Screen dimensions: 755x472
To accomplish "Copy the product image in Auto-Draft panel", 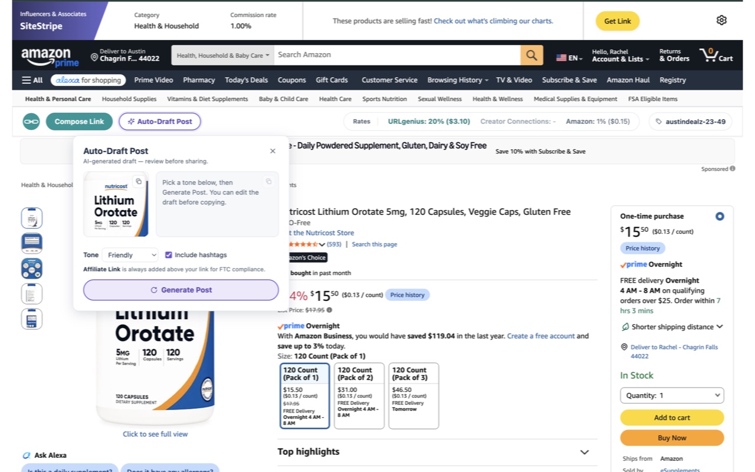I will 139,182.
